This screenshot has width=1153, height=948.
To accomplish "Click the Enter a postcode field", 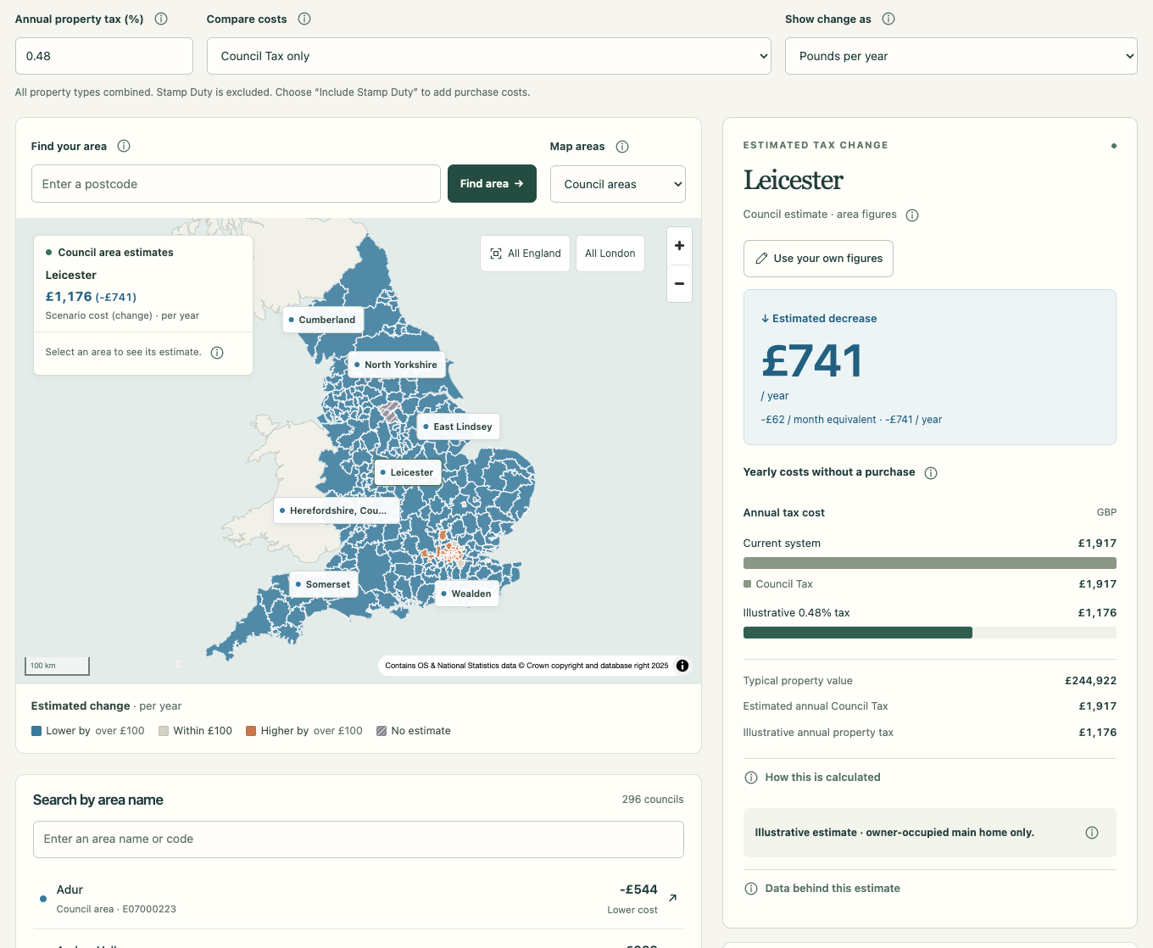I will (x=236, y=184).
